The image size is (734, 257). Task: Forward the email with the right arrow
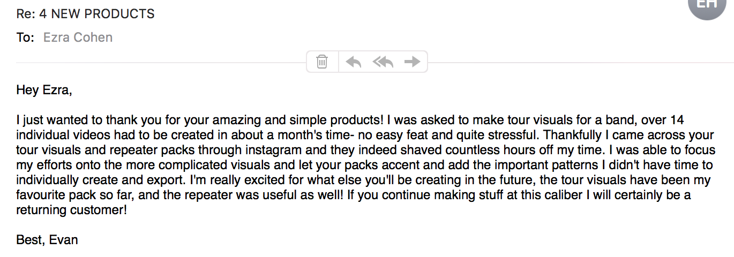(412, 62)
